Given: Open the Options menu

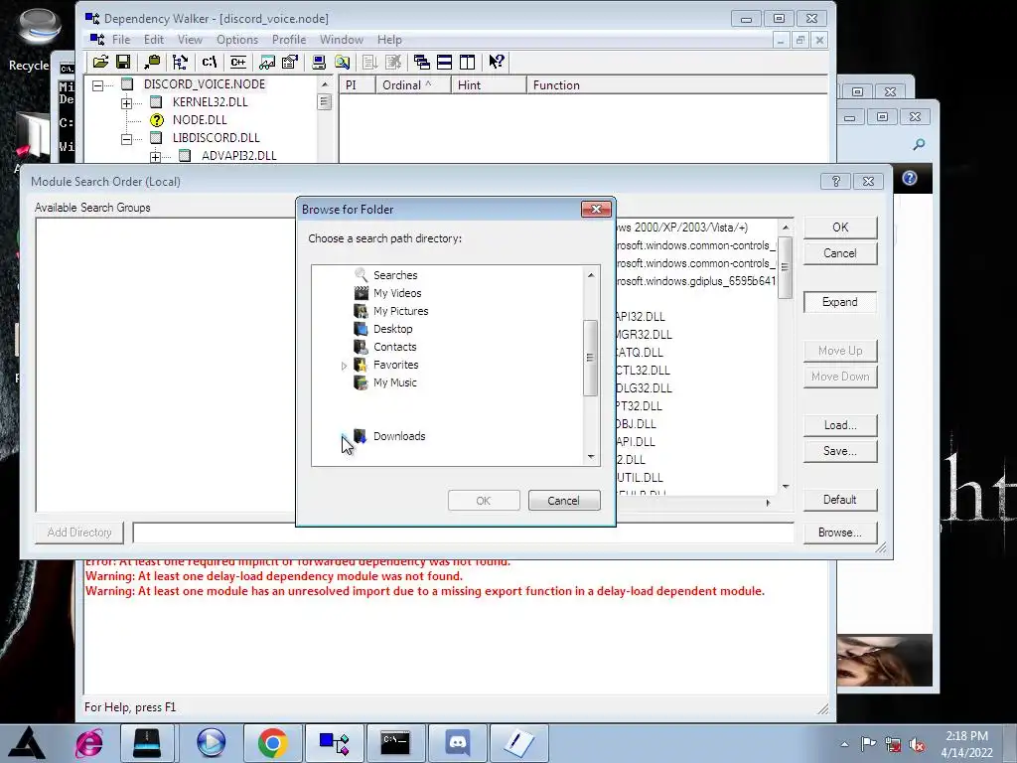Looking at the screenshot, I should [x=237, y=40].
